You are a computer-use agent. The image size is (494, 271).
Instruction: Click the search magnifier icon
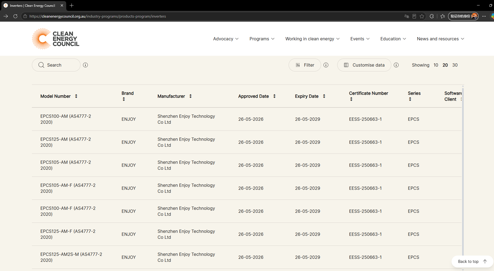41,65
